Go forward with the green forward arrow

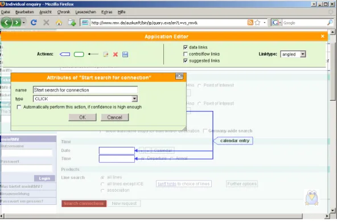pyautogui.click(x=17, y=22)
